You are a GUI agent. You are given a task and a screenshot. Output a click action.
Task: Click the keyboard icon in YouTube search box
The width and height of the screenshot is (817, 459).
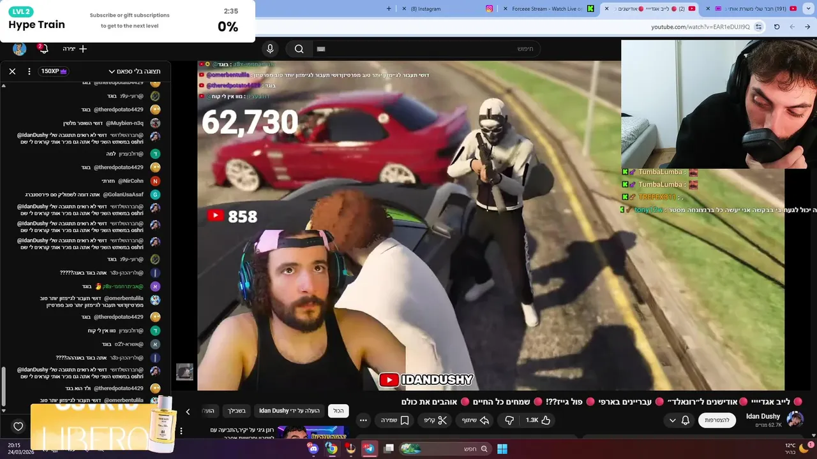point(321,49)
